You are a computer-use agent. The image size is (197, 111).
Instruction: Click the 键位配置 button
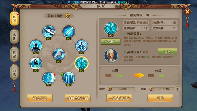pyautogui.click(x=40, y=98)
